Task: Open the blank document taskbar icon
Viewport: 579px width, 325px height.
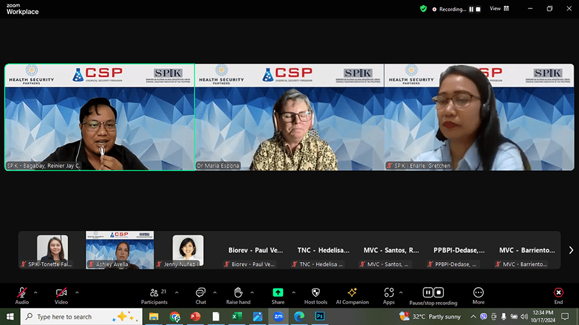Action: [x=216, y=317]
